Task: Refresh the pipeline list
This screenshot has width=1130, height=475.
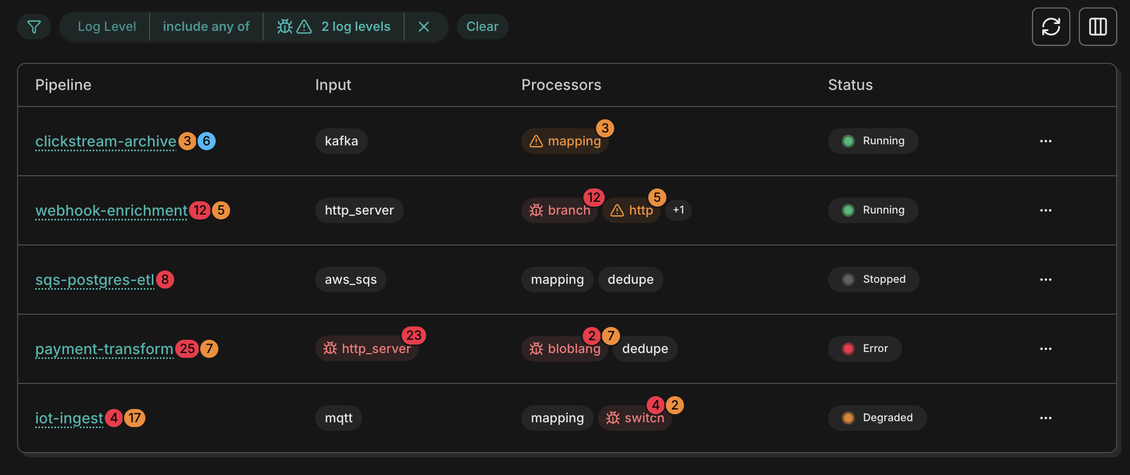Action: pyautogui.click(x=1051, y=27)
